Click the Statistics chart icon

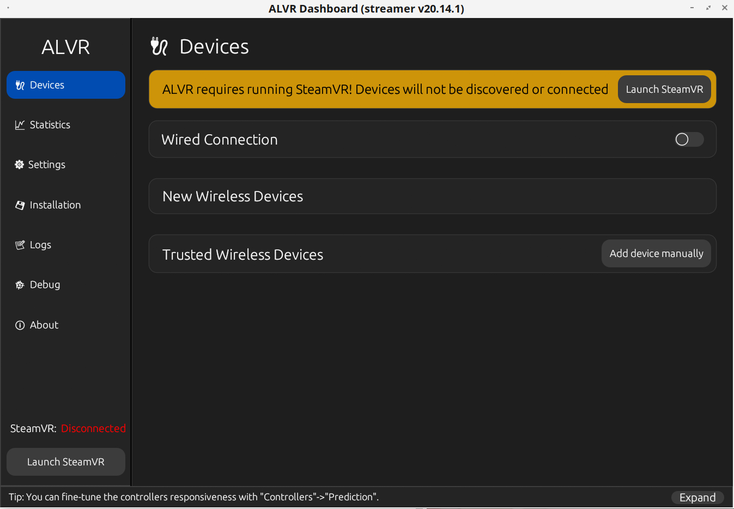(20, 125)
